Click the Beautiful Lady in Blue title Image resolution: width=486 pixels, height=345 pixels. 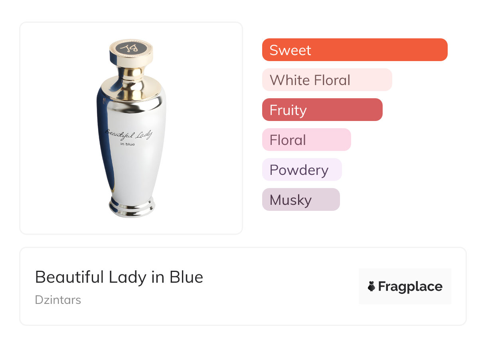point(119,277)
